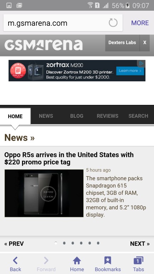Switch to the REVIEWS tab

[x=108, y=116]
